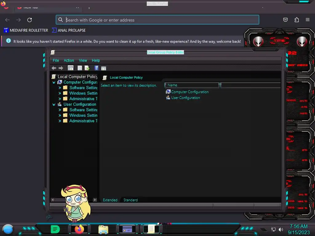This screenshot has height=236, width=315.
Task: Click the credit card style taskbar app icon
Action: 127,229
